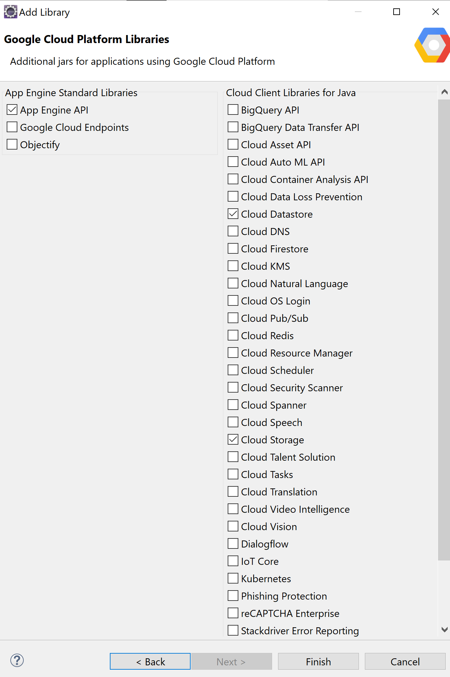Viewport: 450px width, 677px height.
Task: Enable Dialogflow
Action: [233, 543]
